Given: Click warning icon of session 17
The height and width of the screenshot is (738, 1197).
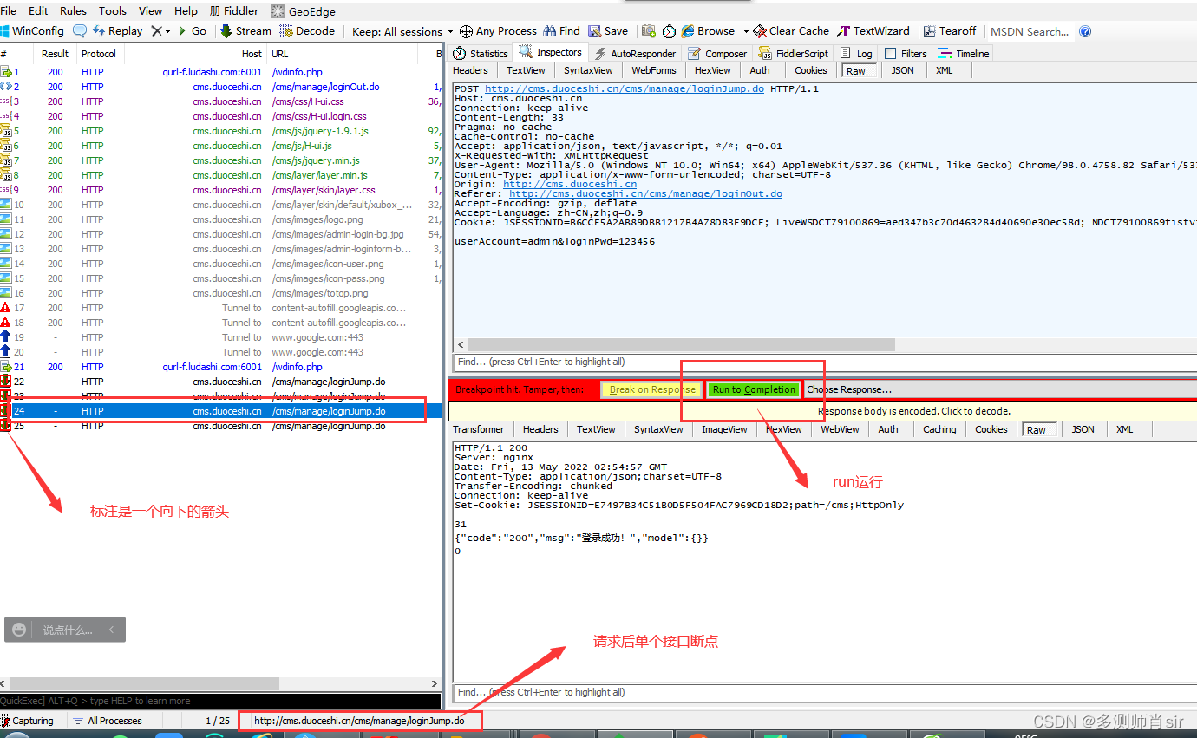Looking at the screenshot, I should [x=6, y=308].
